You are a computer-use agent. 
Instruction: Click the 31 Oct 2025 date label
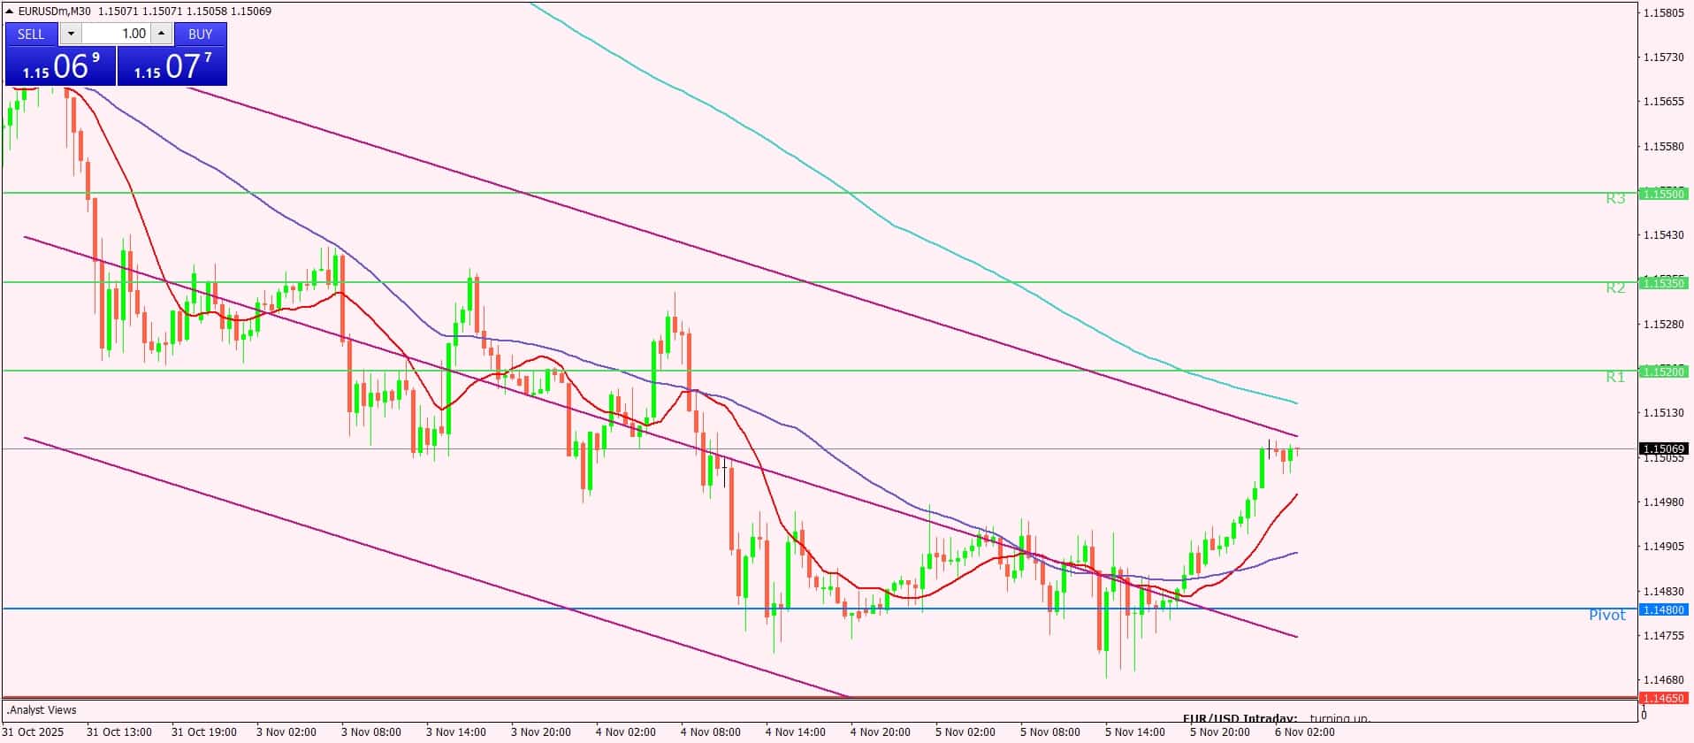(34, 732)
